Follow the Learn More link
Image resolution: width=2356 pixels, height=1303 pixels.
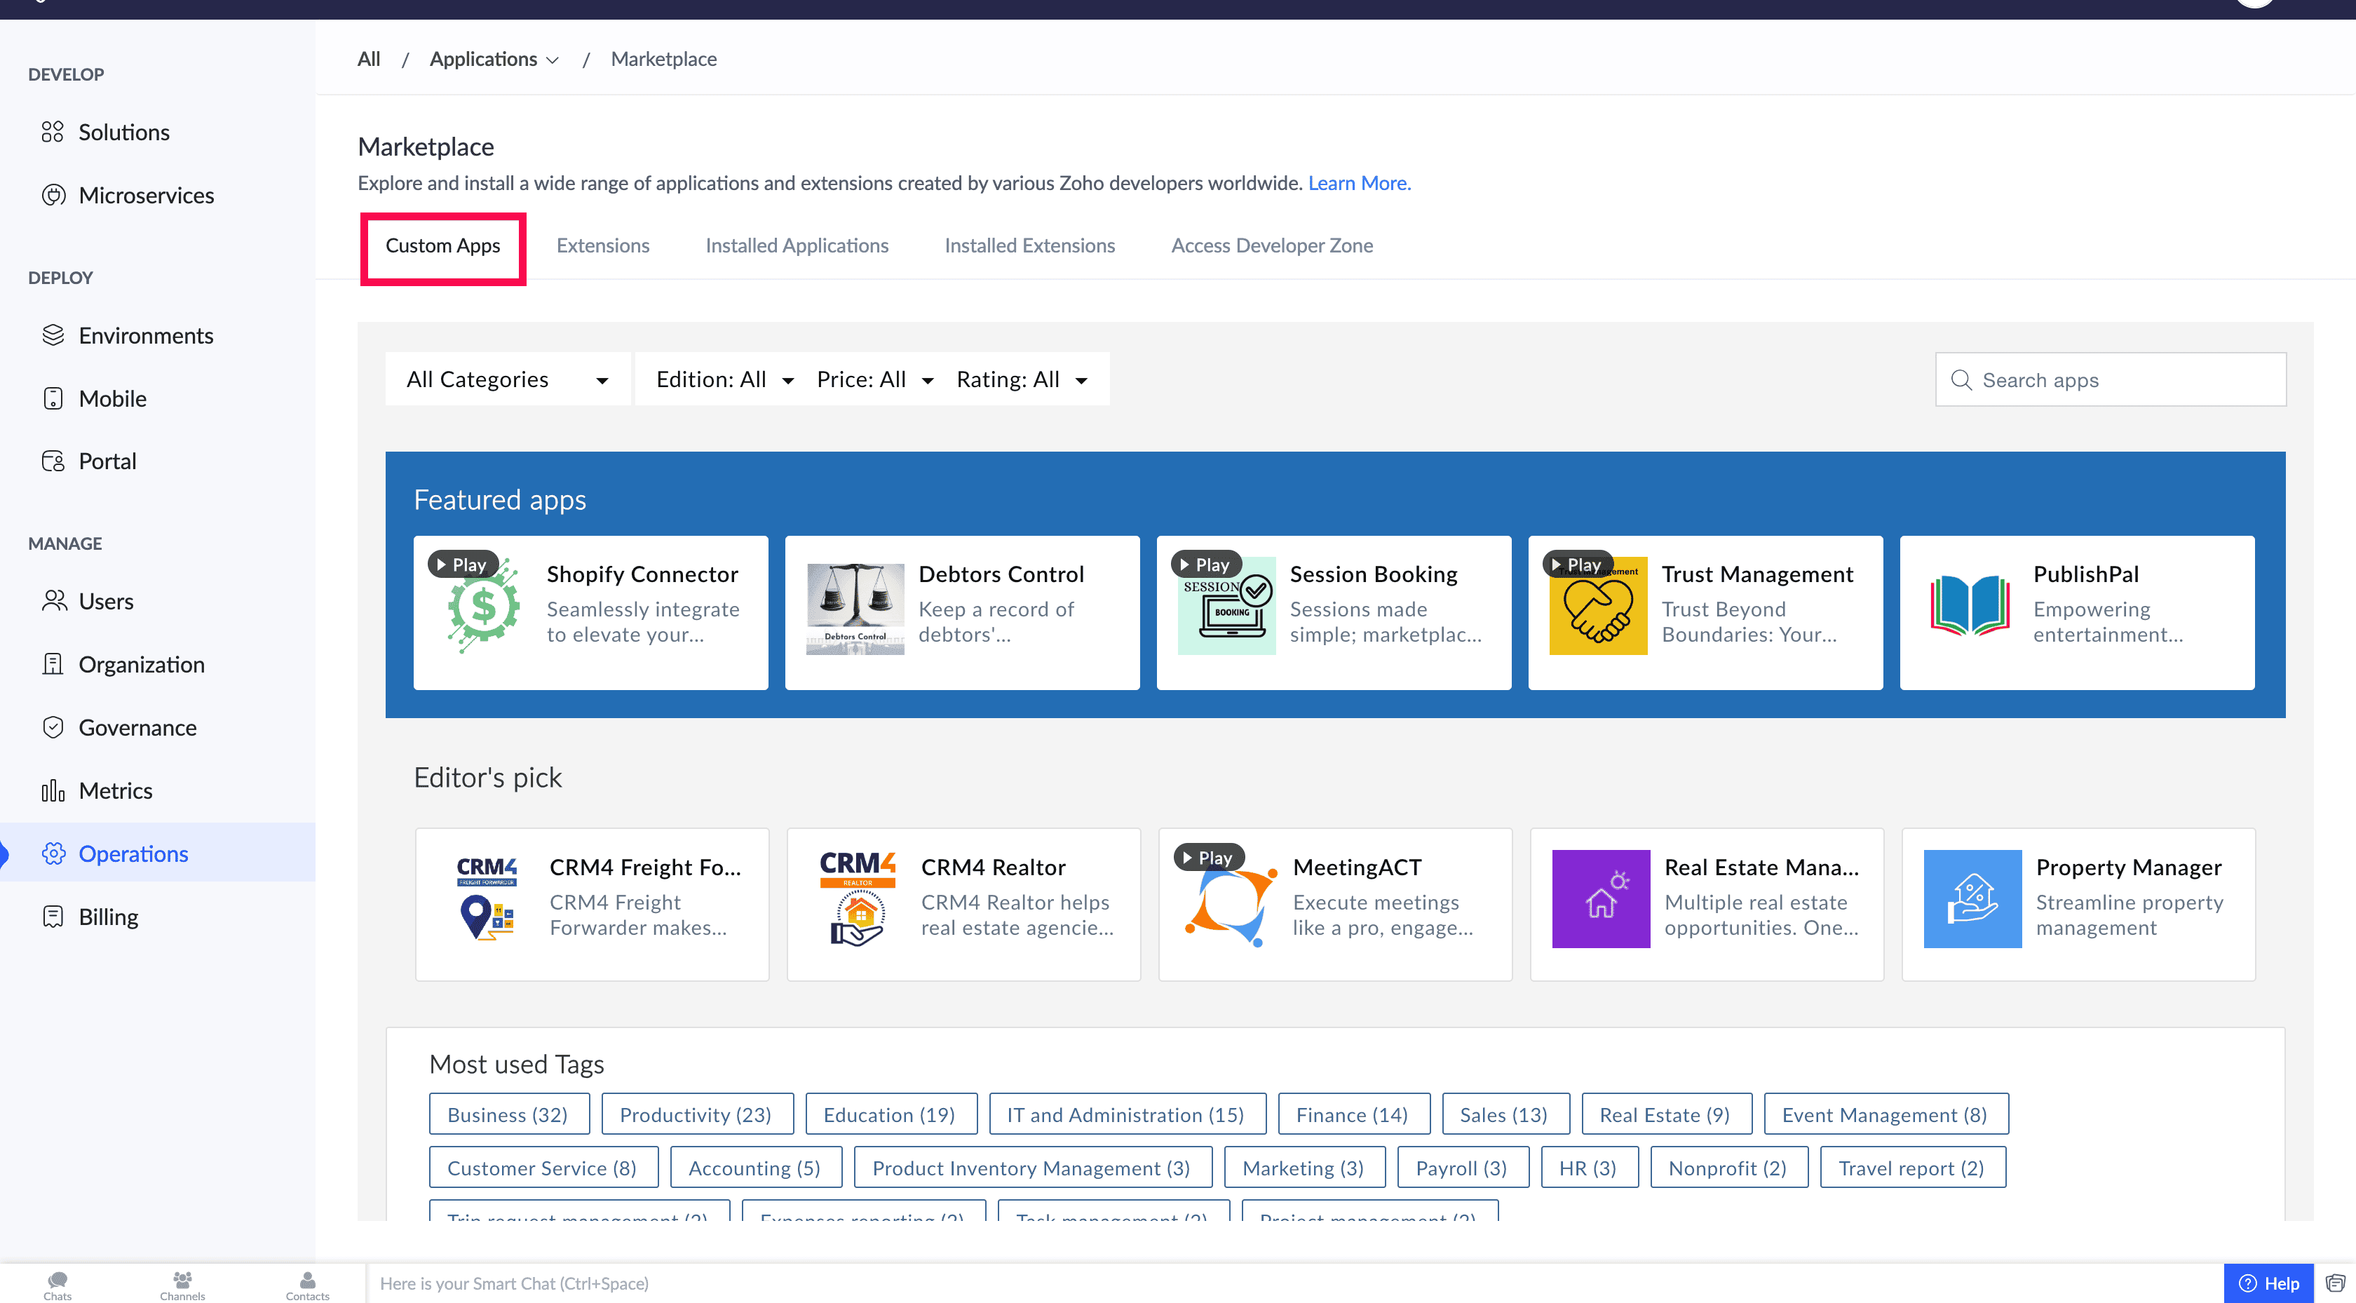(1358, 183)
